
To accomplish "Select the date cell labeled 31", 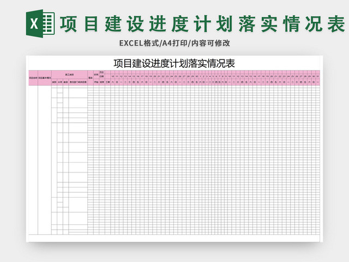I will click(318, 76).
